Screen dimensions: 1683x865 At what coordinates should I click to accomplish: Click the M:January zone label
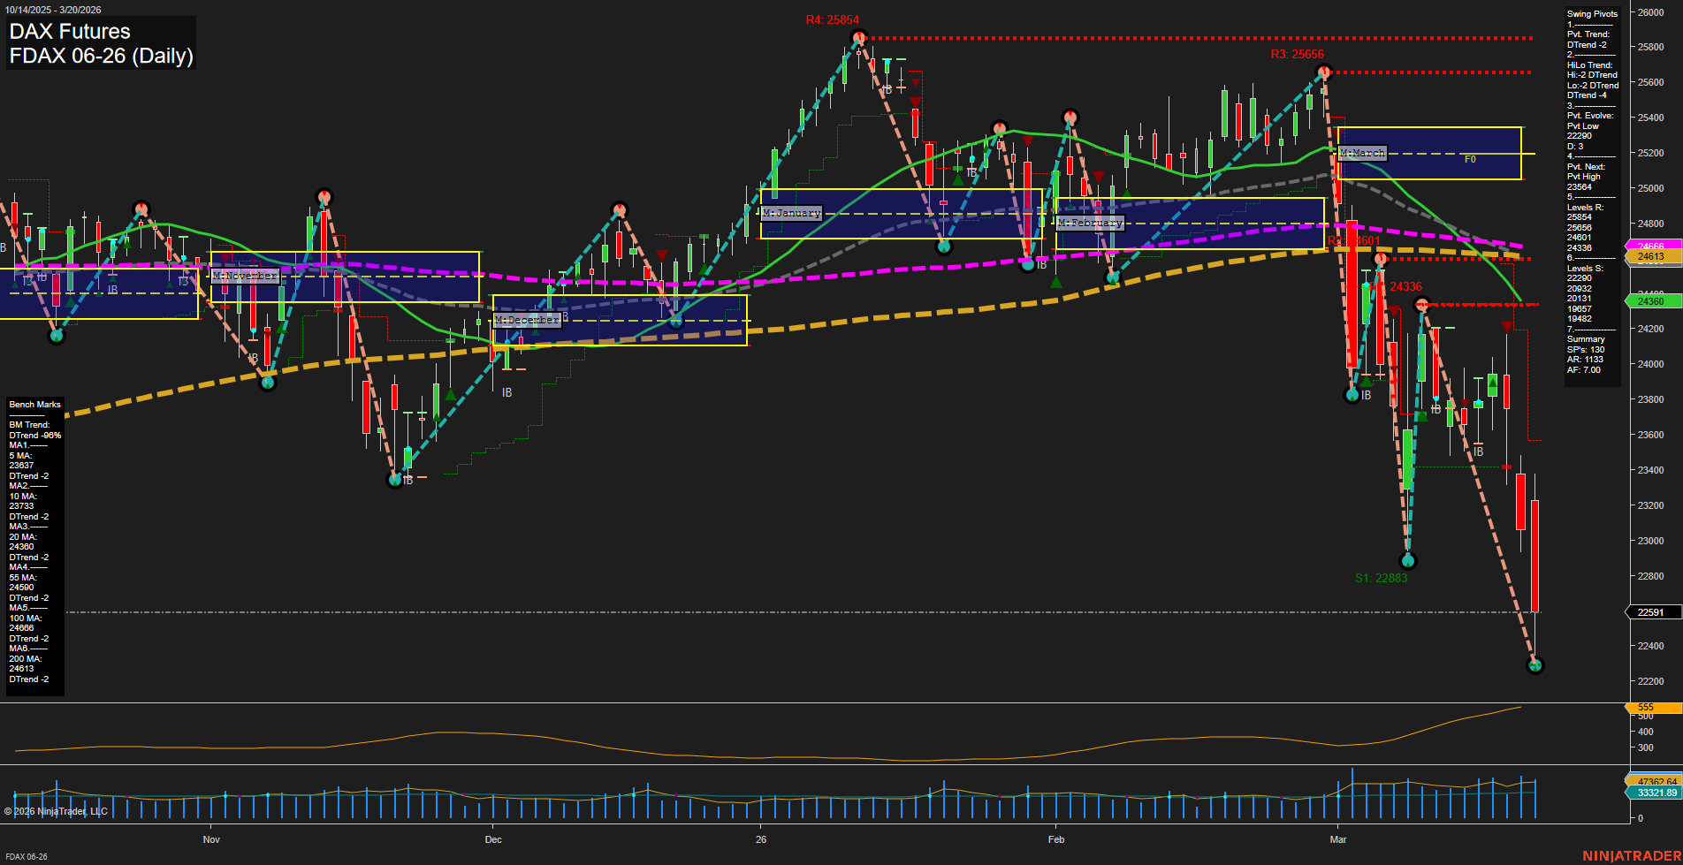coord(791,212)
